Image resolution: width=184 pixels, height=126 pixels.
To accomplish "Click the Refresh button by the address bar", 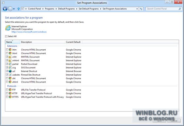I will 141,9.
